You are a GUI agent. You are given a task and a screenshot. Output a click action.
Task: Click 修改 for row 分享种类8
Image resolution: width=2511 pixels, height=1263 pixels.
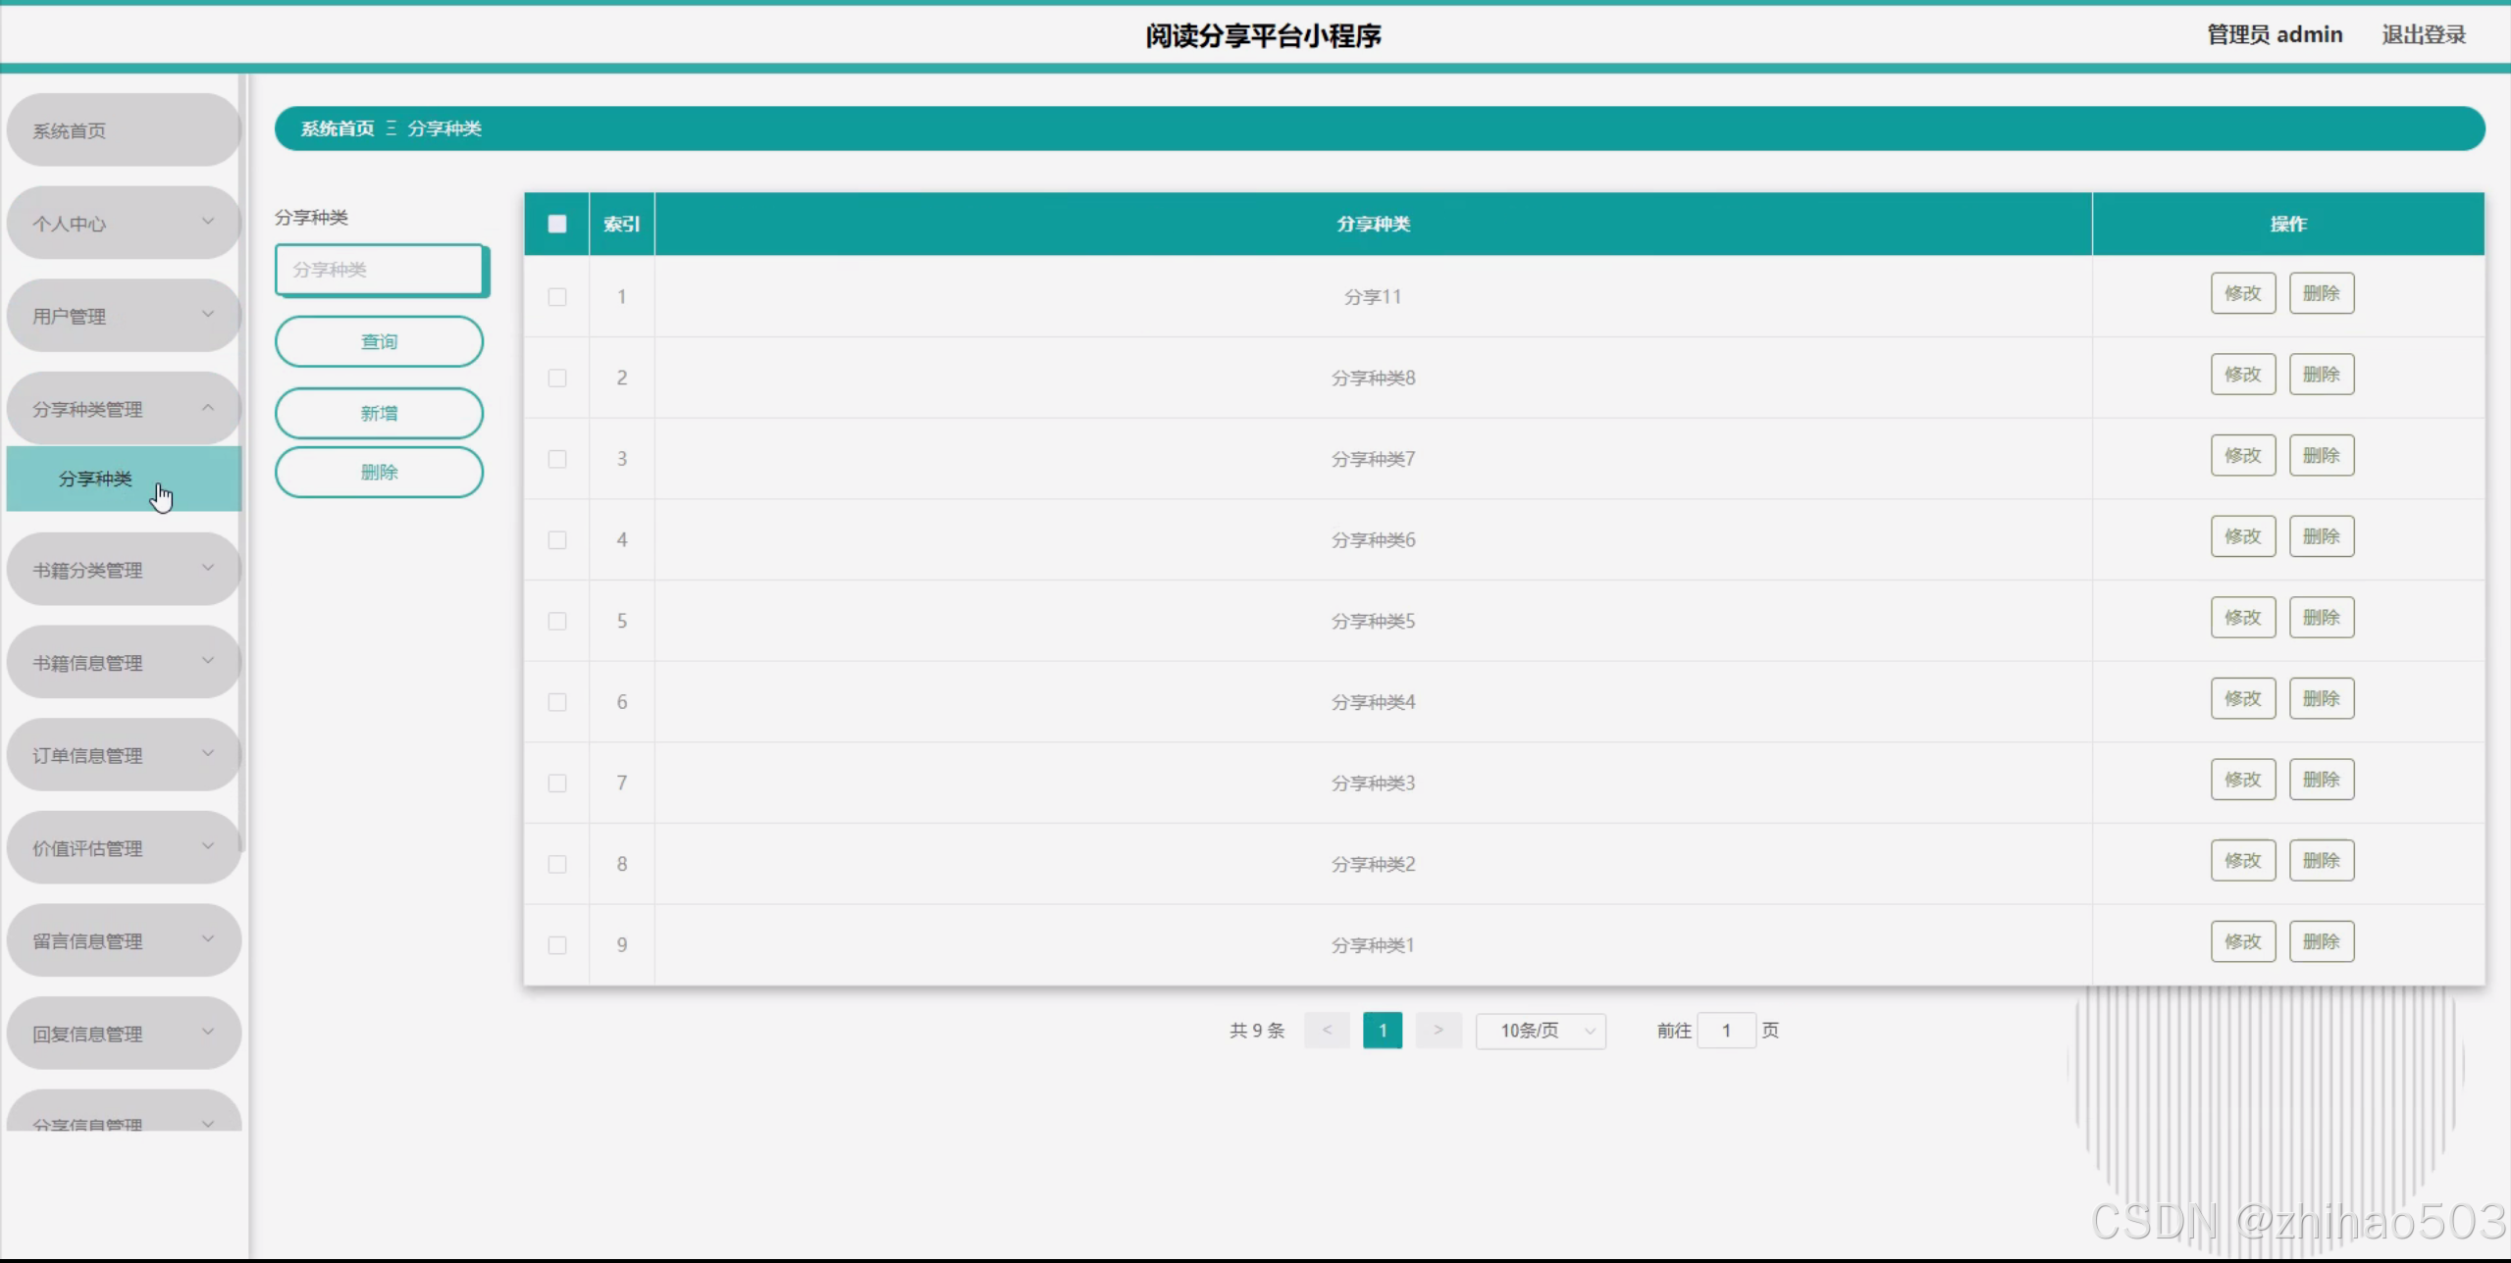(2242, 375)
